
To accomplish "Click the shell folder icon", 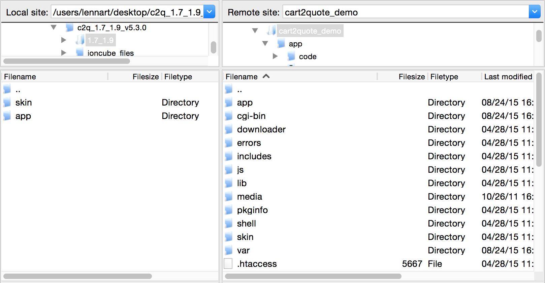I will point(229,223).
